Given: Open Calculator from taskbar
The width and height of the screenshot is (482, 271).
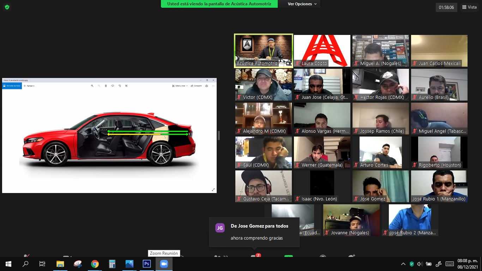Looking at the screenshot, I should click(112, 264).
